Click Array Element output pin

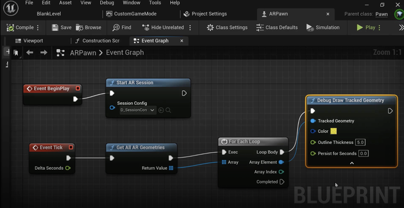click(x=281, y=162)
